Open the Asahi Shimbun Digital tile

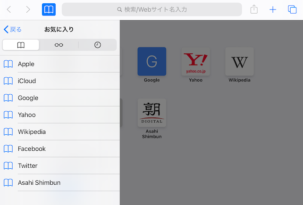(152, 113)
